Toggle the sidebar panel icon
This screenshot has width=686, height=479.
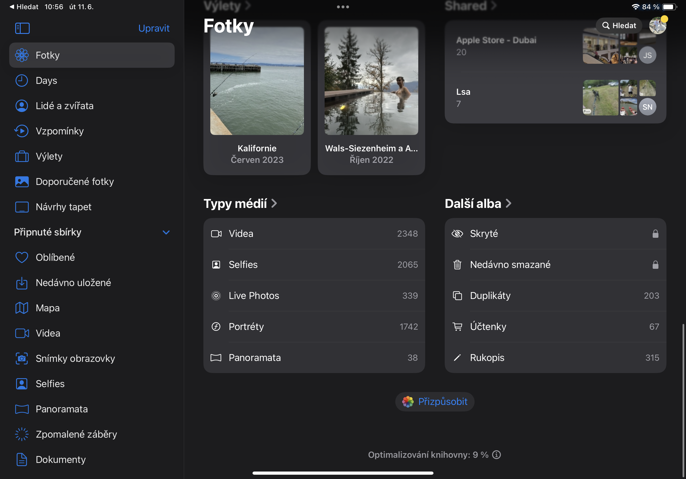[22, 28]
